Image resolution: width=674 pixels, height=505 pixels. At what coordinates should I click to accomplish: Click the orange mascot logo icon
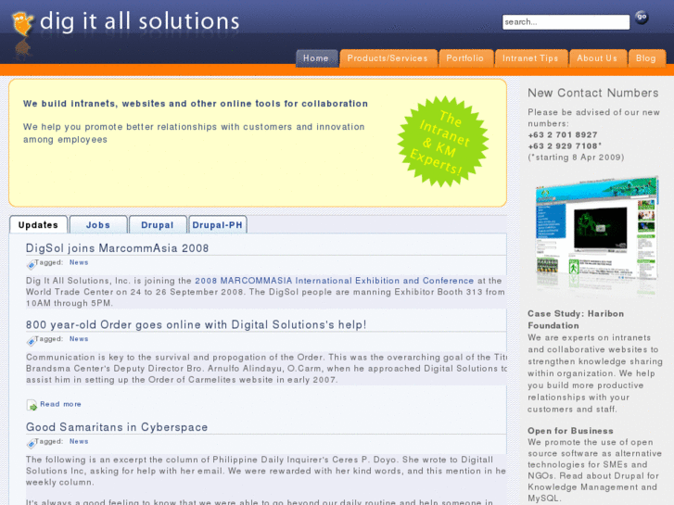click(23, 23)
